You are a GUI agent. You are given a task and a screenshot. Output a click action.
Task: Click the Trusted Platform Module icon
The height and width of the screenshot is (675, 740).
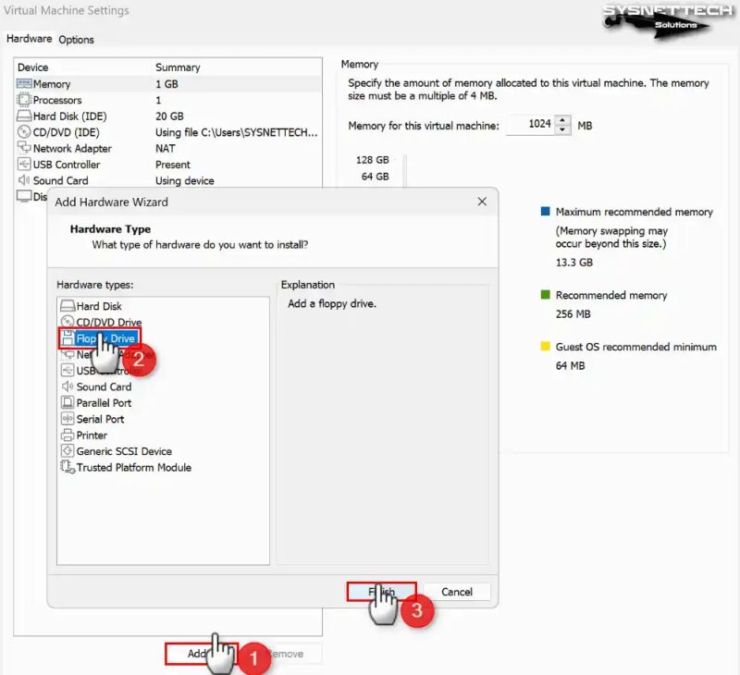point(68,467)
